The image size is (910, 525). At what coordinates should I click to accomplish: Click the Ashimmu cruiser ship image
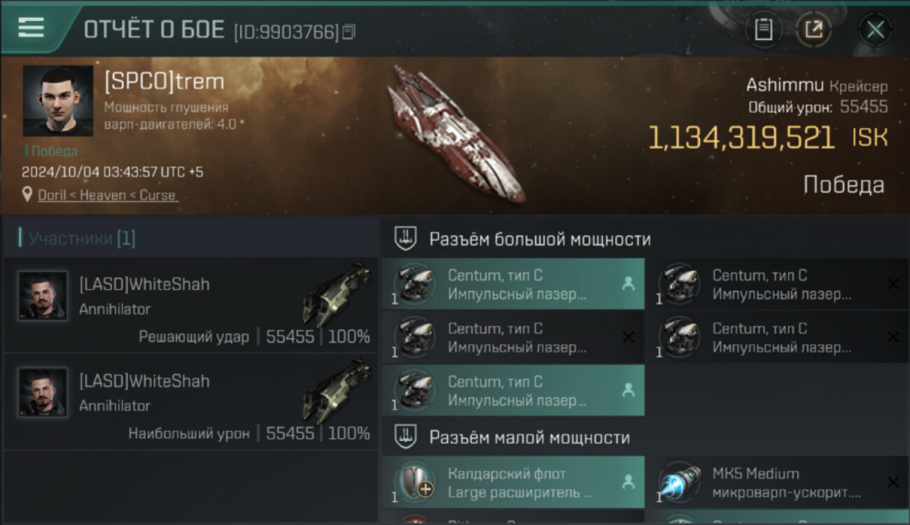coord(456,133)
